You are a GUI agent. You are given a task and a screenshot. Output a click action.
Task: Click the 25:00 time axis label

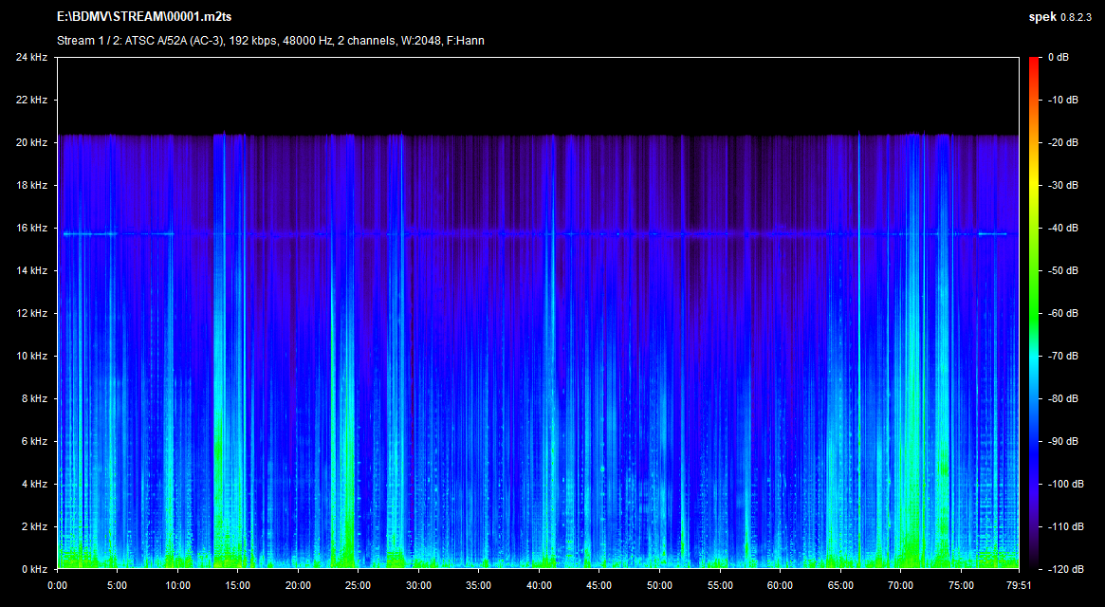(x=358, y=585)
